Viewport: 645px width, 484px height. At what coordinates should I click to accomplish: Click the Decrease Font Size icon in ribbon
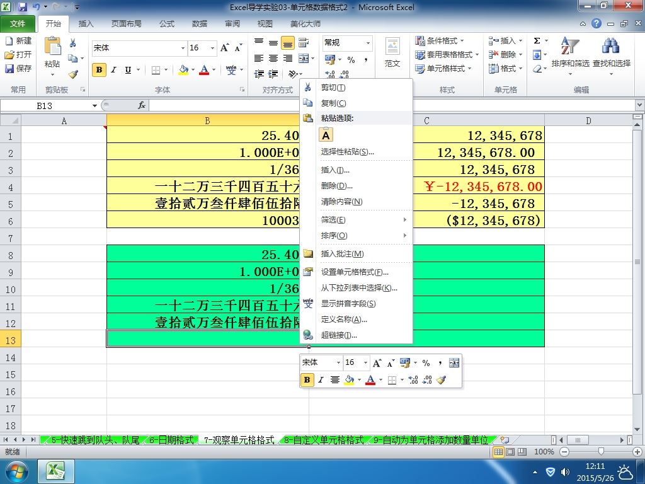pos(238,48)
